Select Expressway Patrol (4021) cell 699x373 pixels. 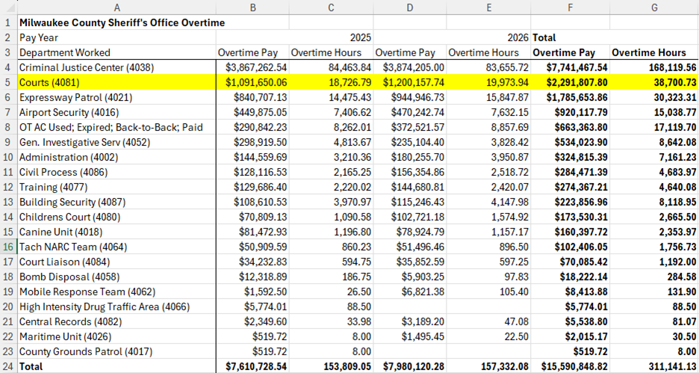[x=116, y=97]
